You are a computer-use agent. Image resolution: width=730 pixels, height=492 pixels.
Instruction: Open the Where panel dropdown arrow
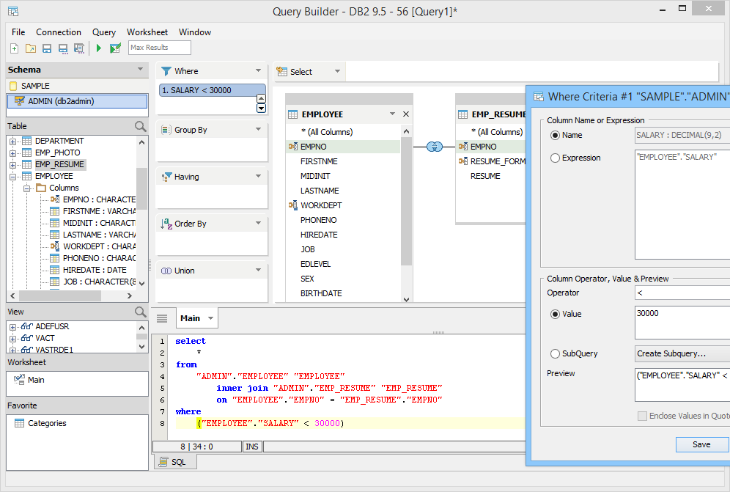point(259,71)
